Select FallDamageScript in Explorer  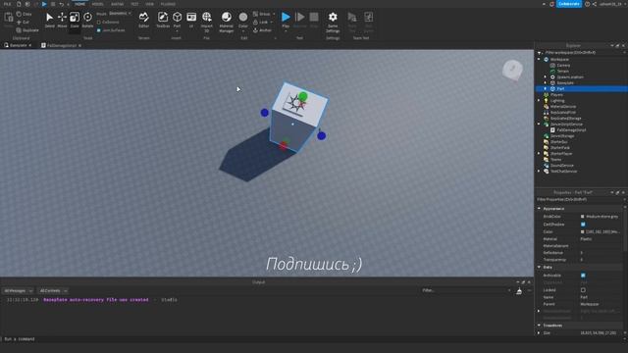point(571,129)
